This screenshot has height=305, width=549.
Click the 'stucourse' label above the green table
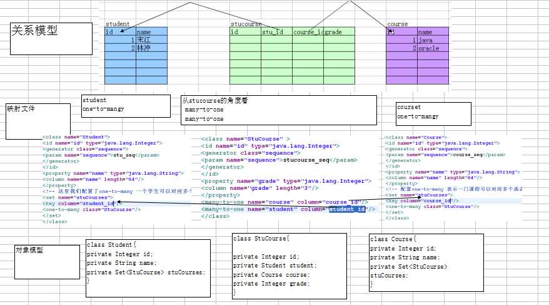246,24
